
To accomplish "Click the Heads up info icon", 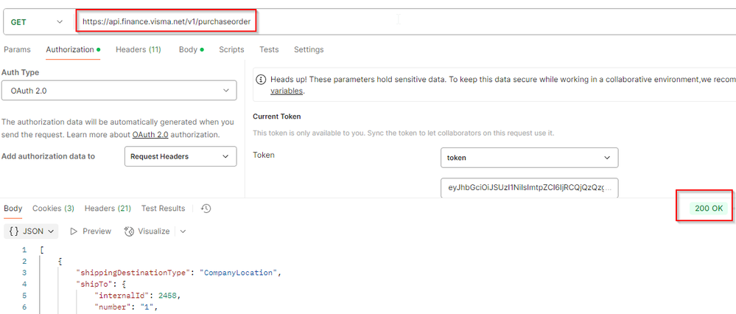I will 261,79.
